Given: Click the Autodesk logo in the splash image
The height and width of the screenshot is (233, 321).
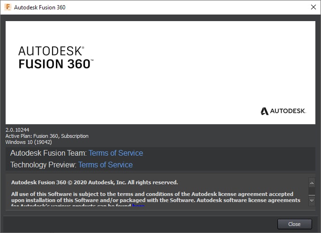Looking at the screenshot, I should pos(283,111).
